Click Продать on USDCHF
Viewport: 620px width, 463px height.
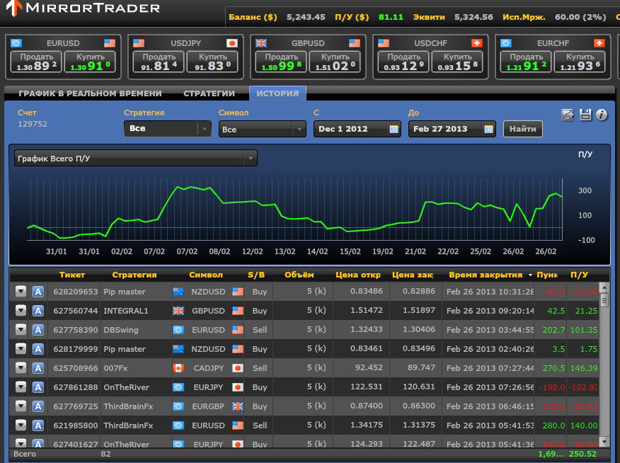[403, 62]
